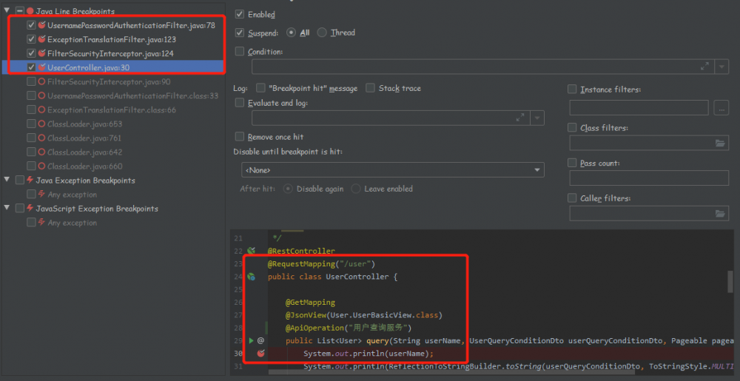This screenshot has width=740, height=381.
Task: Click breakpoint icon of FilterSecurityInterceptor.java:124
Action: [42, 53]
